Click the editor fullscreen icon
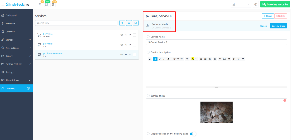The width and height of the screenshot is (291, 140). click(234, 59)
